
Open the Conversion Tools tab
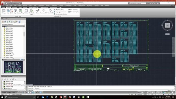point(44,7)
